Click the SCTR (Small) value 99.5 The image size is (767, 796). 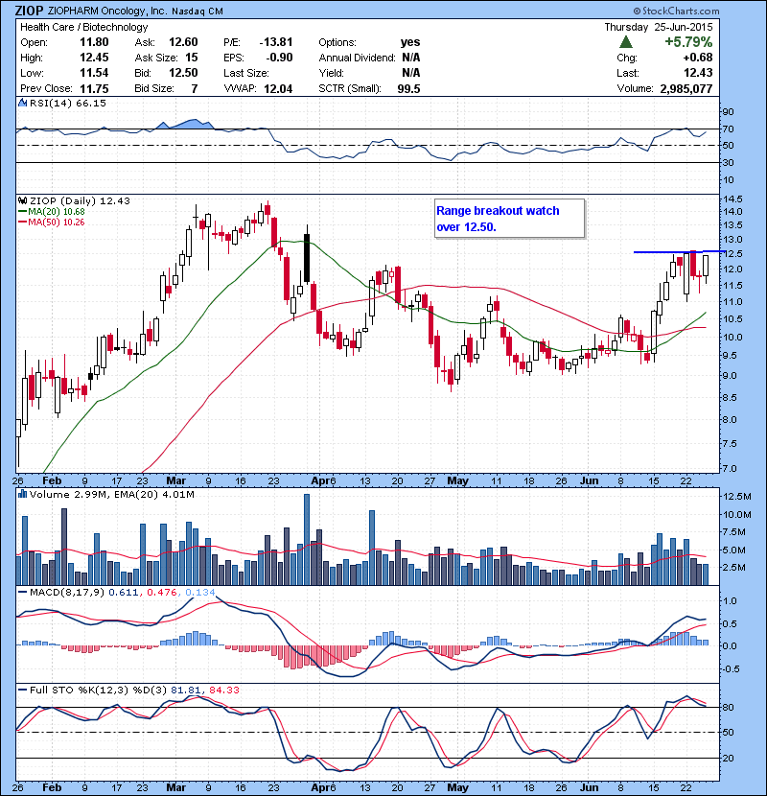click(x=408, y=89)
